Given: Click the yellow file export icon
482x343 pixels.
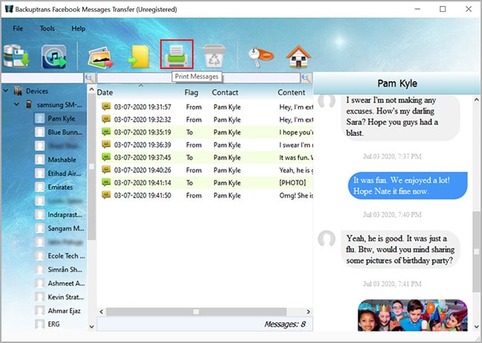Looking at the screenshot, I should (x=139, y=56).
